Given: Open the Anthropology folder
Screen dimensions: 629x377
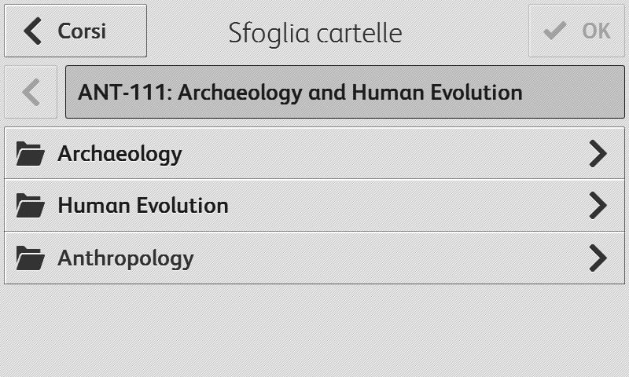Looking at the screenshot, I should [314, 258].
